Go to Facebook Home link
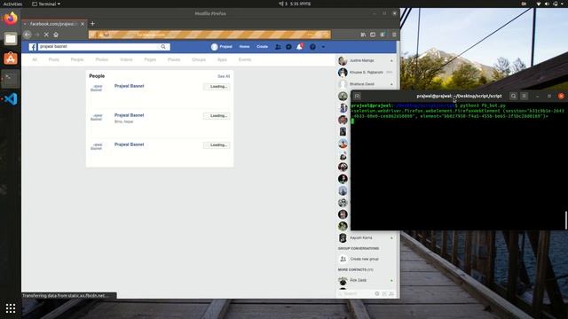The height and width of the screenshot is (319, 568). pos(245,47)
